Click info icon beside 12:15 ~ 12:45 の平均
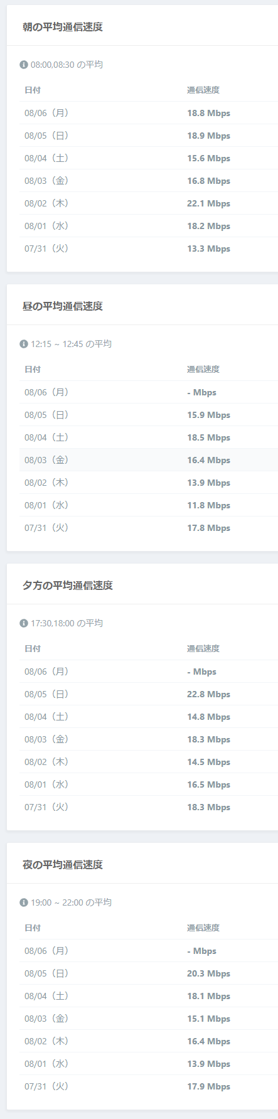278x1119 pixels. tap(24, 344)
